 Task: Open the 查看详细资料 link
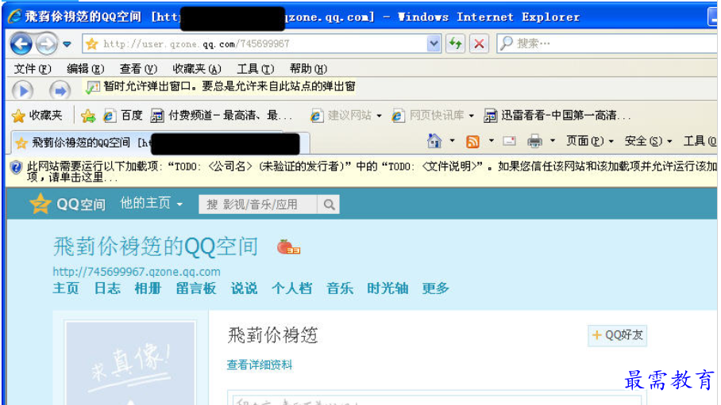[260, 365]
